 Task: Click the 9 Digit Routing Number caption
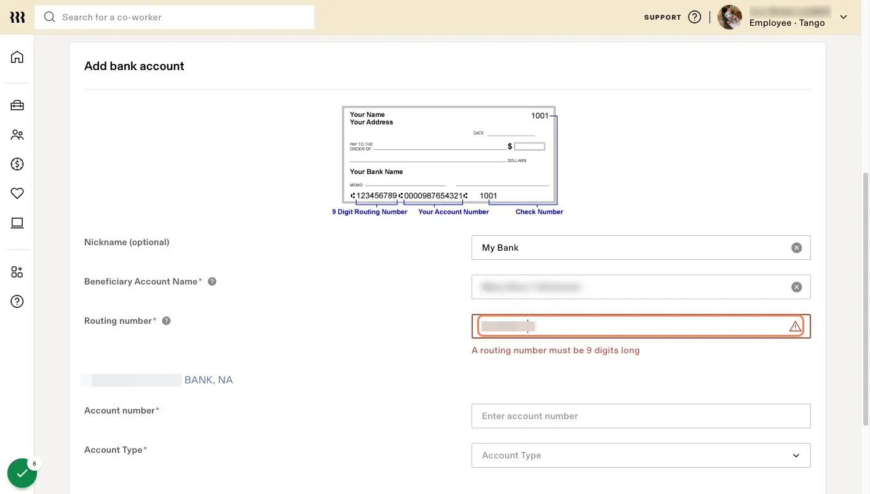[370, 212]
